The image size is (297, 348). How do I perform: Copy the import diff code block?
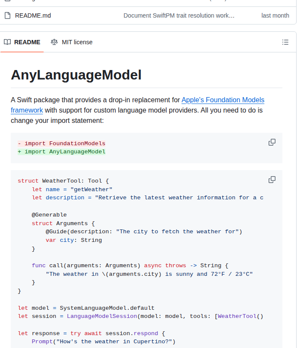click(272, 142)
